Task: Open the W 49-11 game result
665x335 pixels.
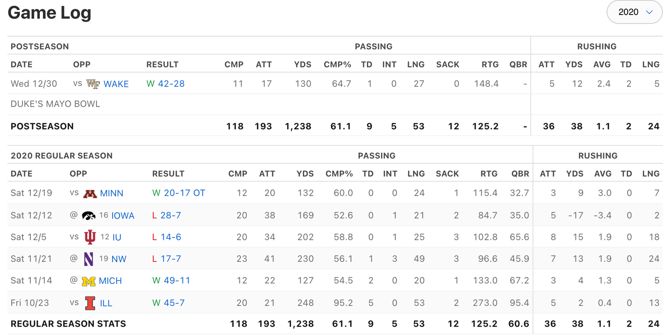Action: coord(171,281)
